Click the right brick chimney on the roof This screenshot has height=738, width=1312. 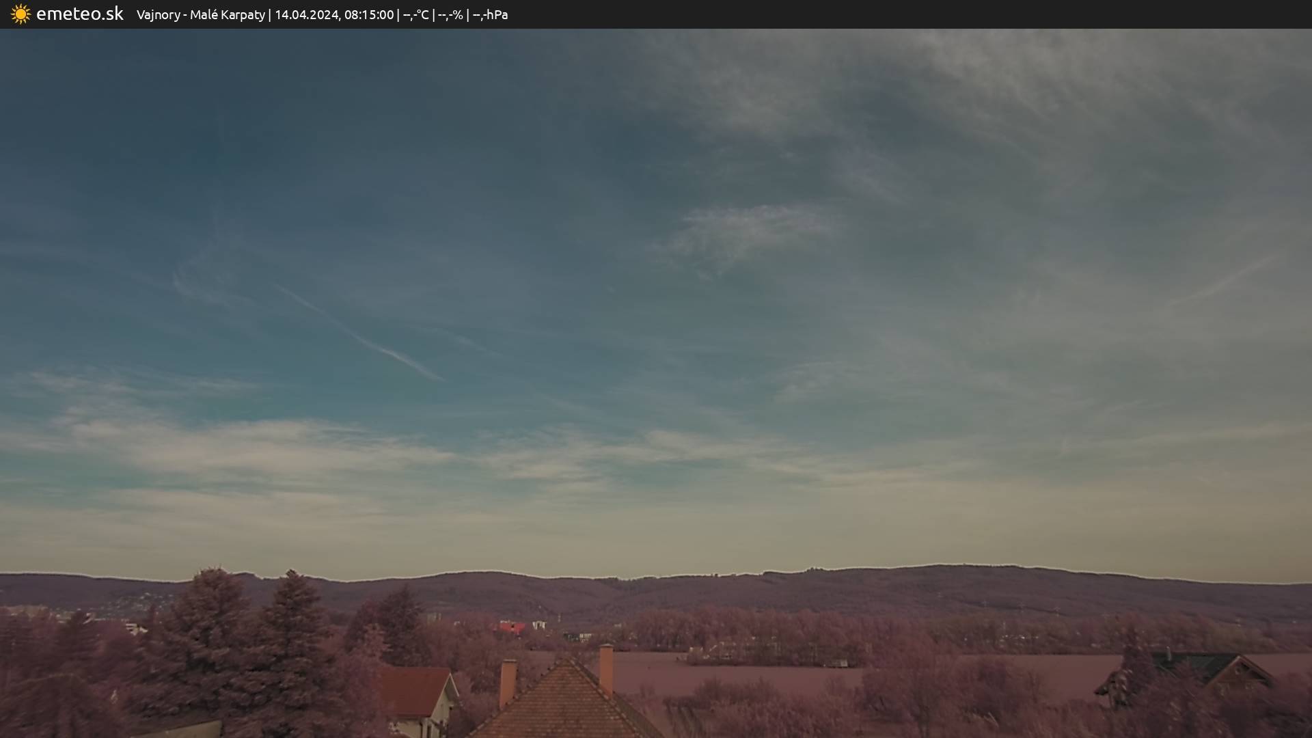point(606,667)
